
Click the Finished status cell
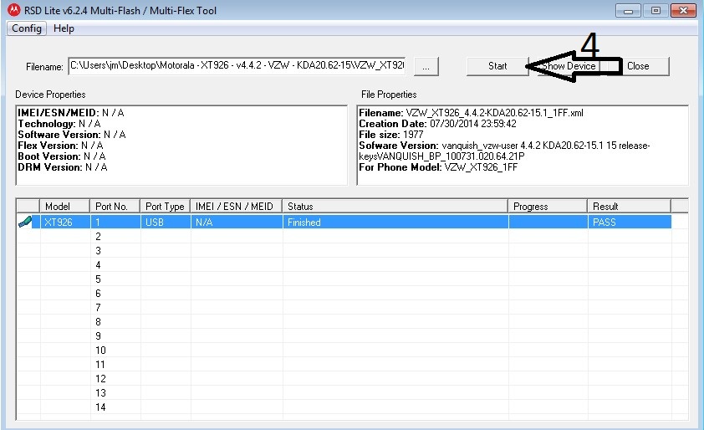[x=395, y=222]
